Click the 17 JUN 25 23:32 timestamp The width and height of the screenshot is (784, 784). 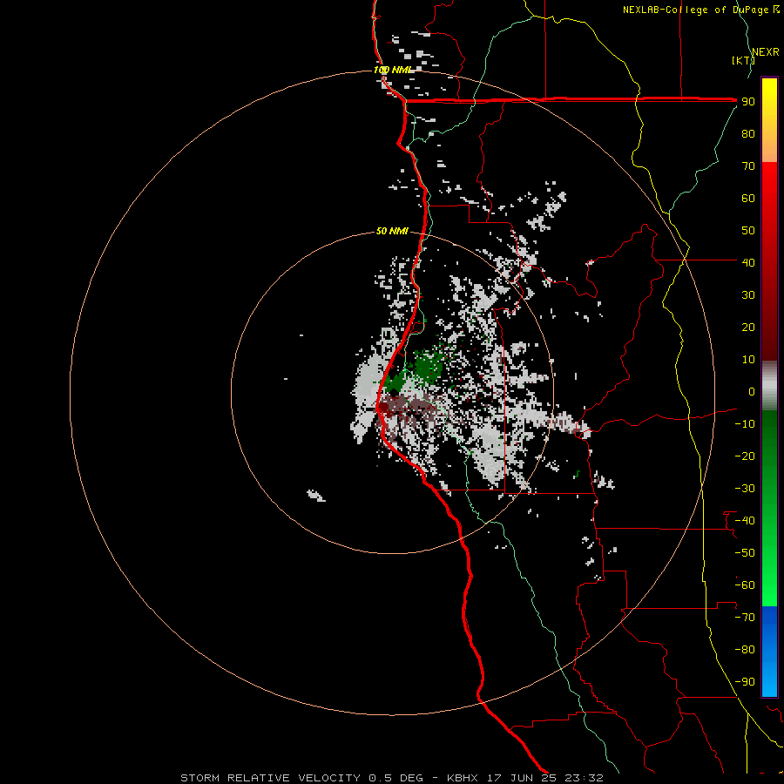545,778
